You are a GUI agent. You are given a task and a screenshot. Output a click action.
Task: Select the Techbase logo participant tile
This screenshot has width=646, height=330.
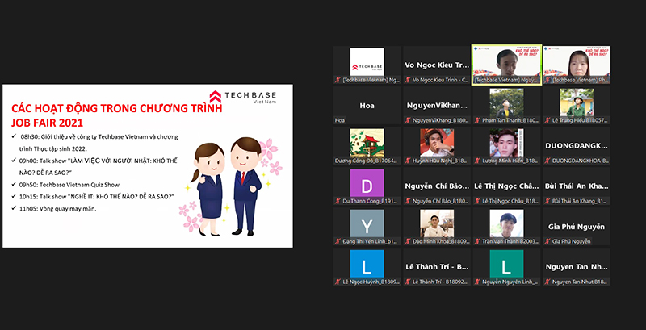(x=367, y=65)
